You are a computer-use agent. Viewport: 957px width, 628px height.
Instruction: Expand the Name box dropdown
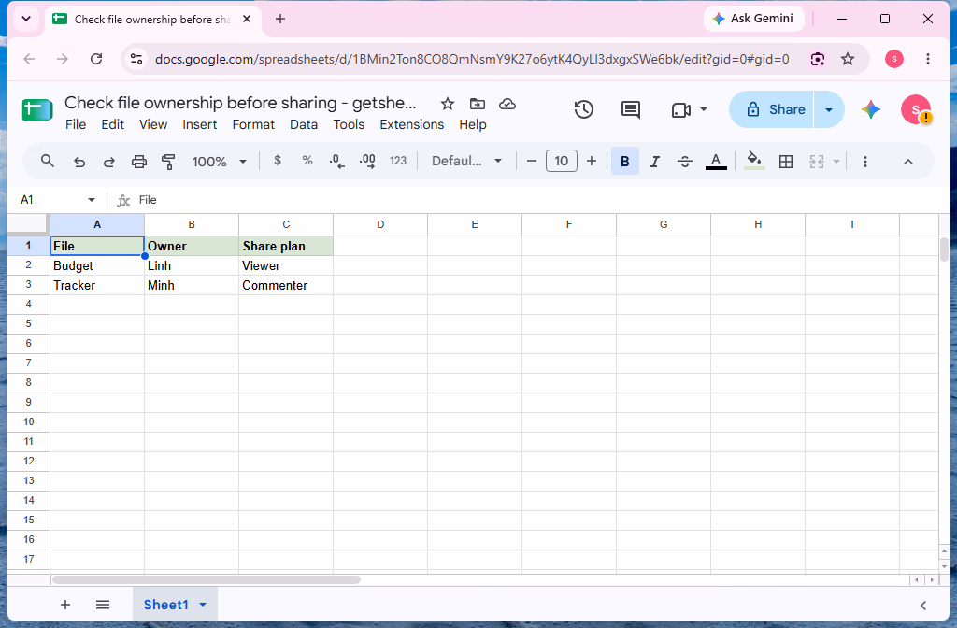(x=92, y=200)
